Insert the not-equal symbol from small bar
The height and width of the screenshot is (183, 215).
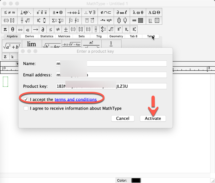click(58, 29)
